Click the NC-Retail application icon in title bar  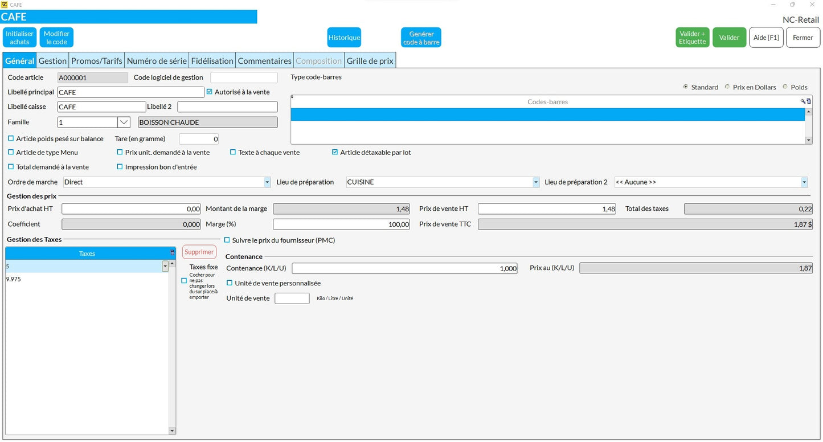pyautogui.click(x=6, y=5)
